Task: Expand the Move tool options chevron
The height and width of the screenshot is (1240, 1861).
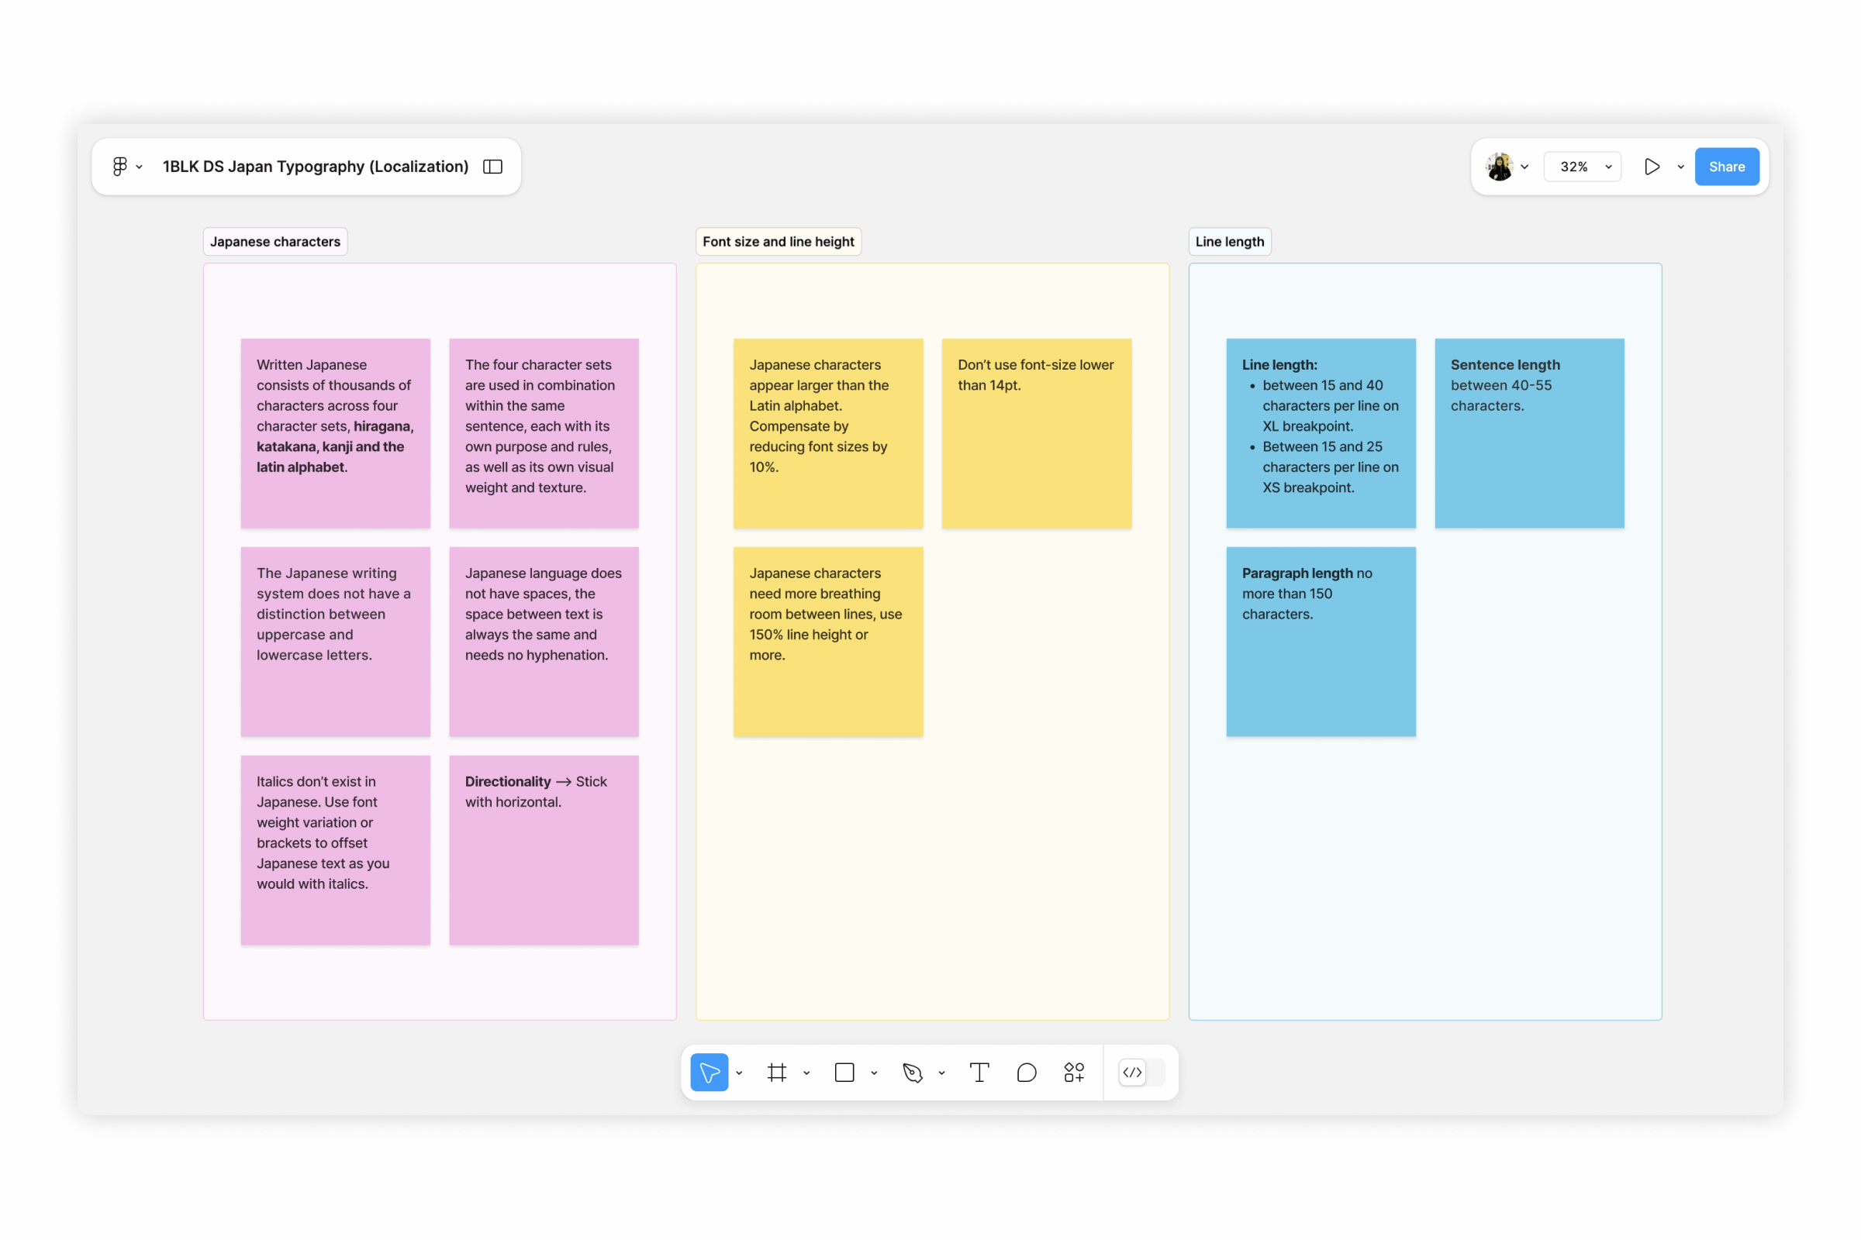Action: (739, 1073)
